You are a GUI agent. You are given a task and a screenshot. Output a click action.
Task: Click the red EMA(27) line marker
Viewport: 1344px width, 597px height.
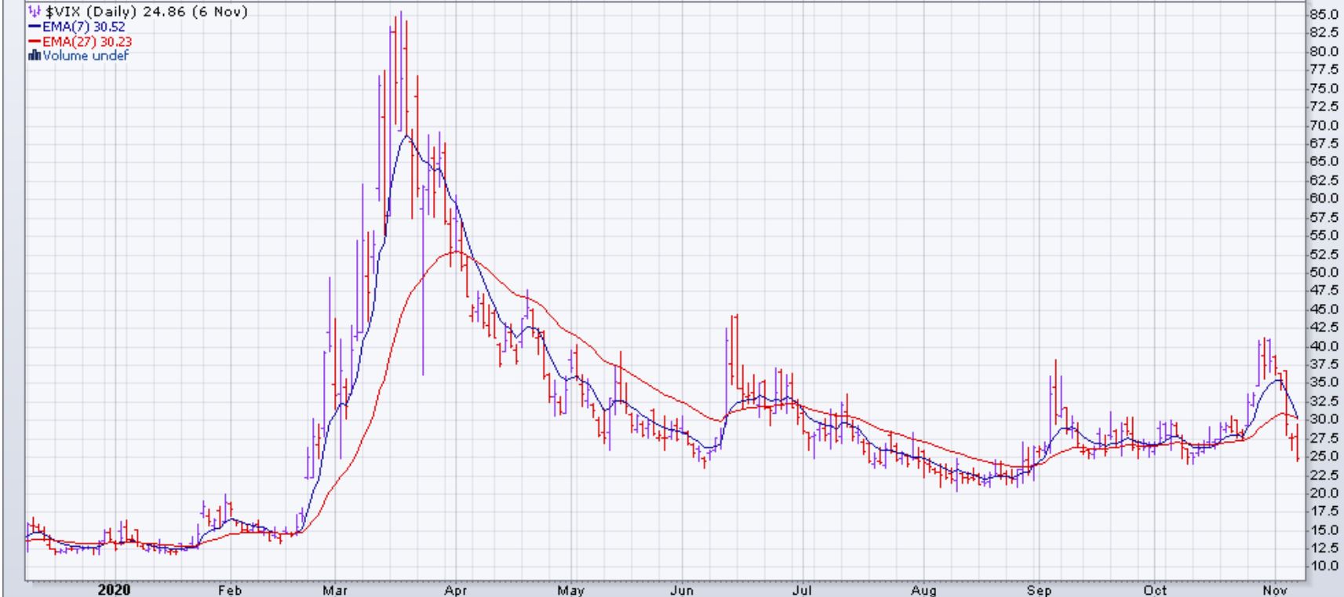tap(33, 42)
